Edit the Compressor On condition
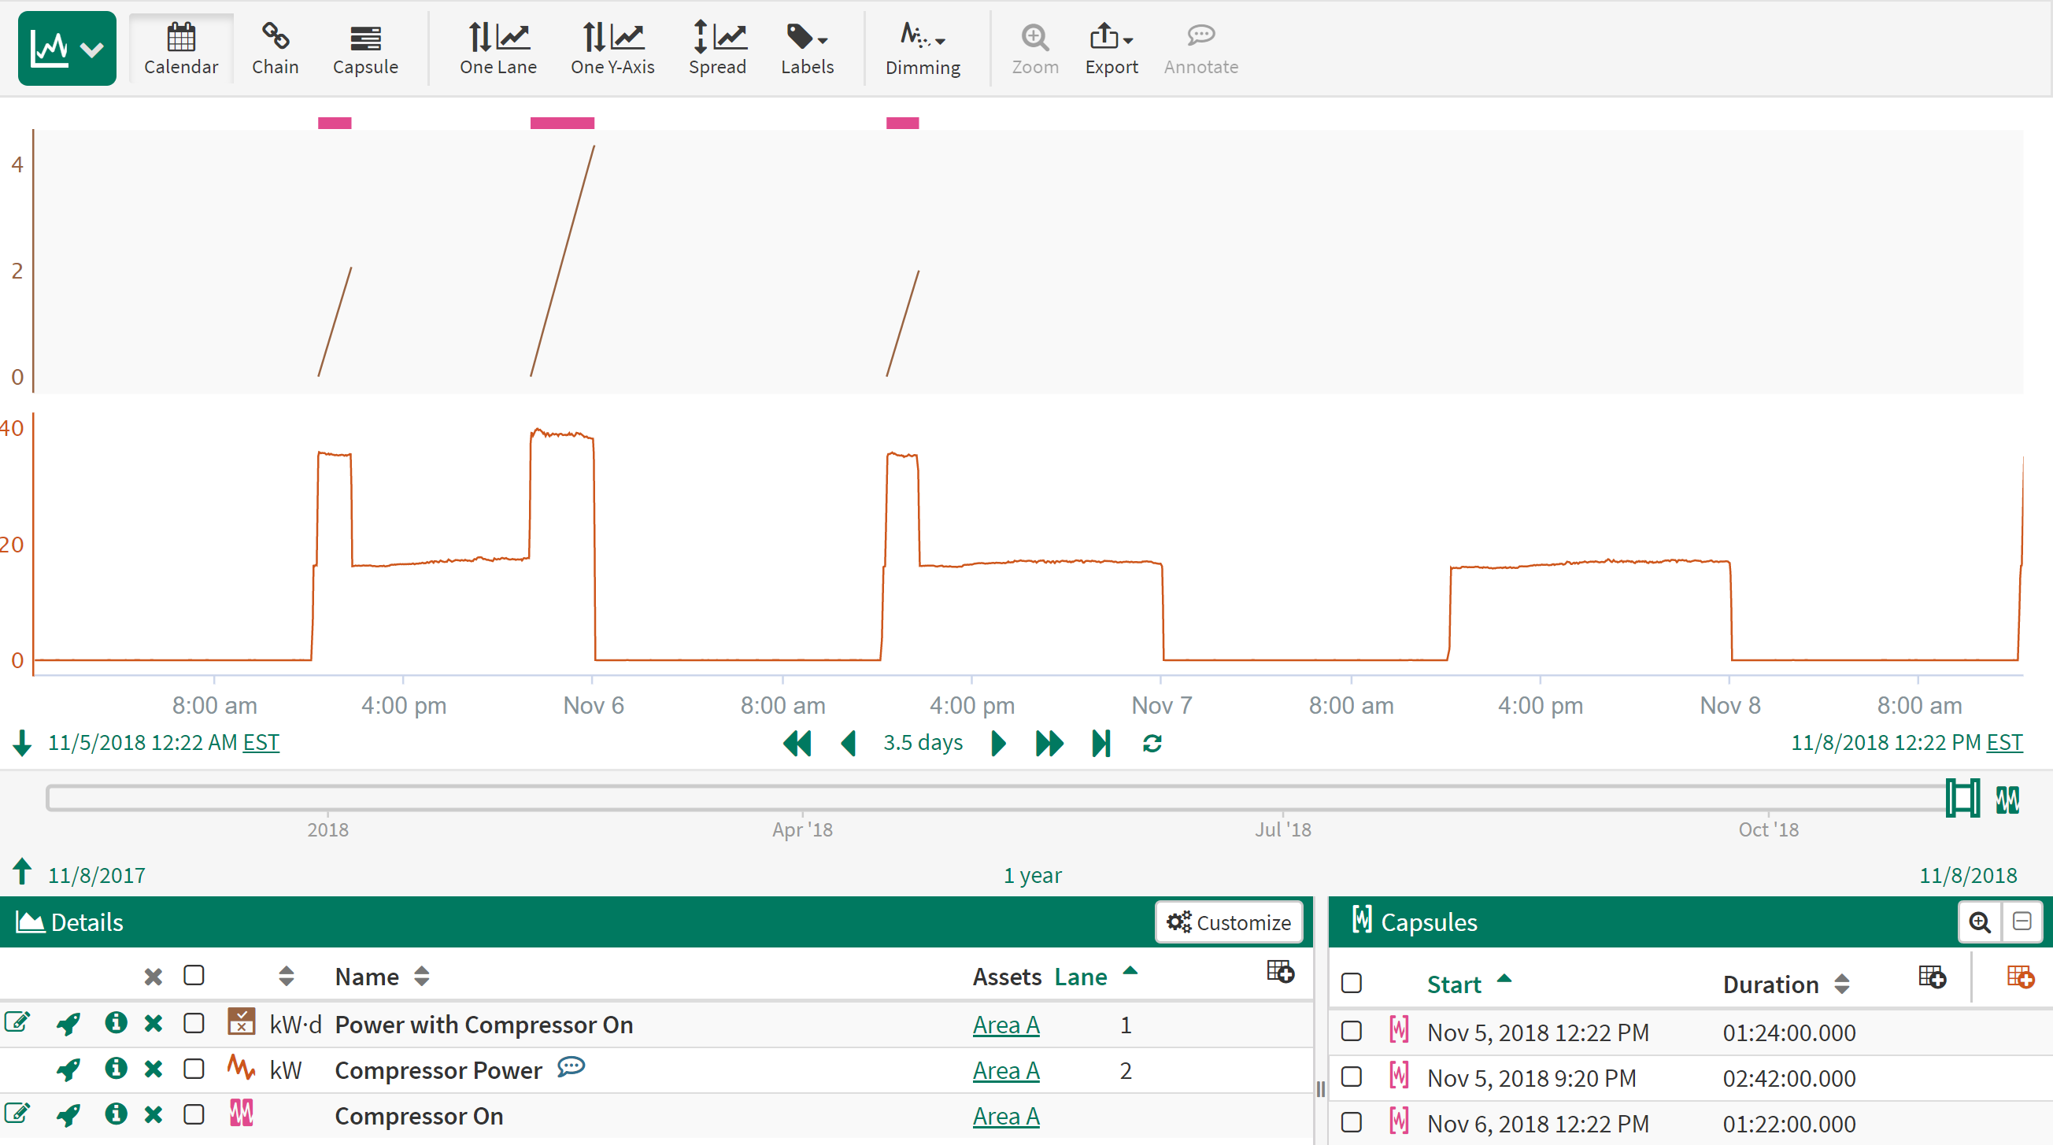2053x1145 pixels. pos(18,1115)
